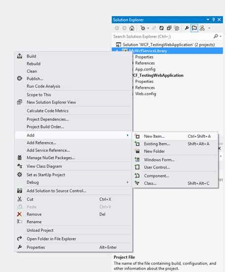Viewport: 226px width, 272px height.
Task: Open the Pending Changes Filter dropdown arrow
Action: 148,28
